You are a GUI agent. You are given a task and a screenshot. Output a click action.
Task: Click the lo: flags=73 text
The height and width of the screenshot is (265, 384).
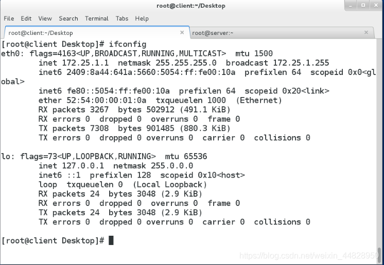coord(29,156)
